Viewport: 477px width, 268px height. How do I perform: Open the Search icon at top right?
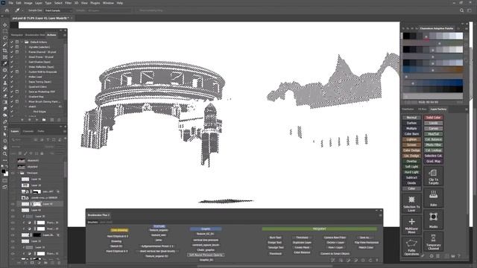(x=462, y=10)
